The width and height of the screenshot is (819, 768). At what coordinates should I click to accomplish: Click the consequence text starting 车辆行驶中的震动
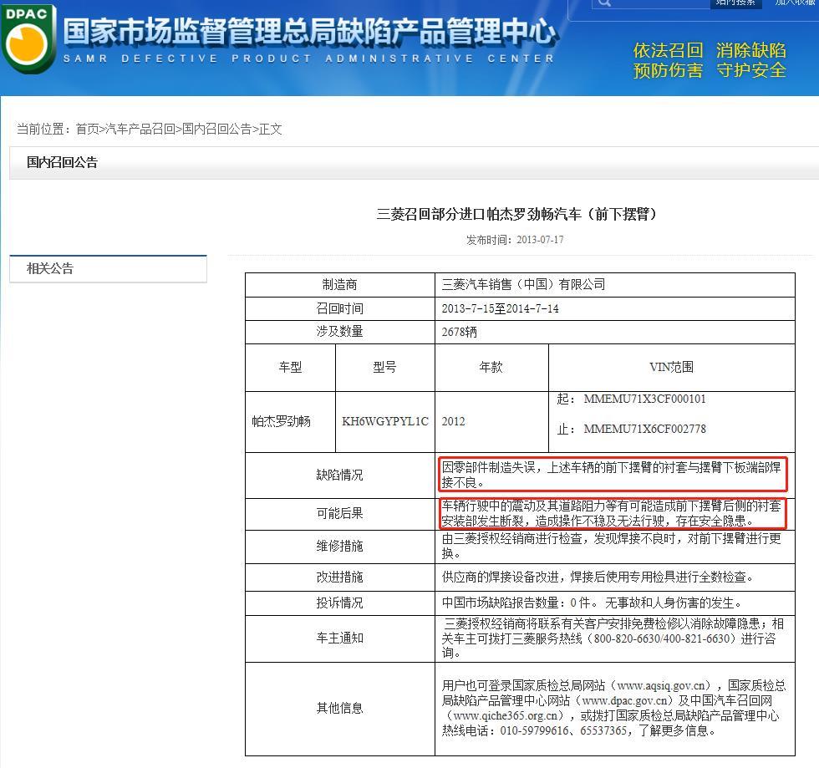(x=612, y=513)
